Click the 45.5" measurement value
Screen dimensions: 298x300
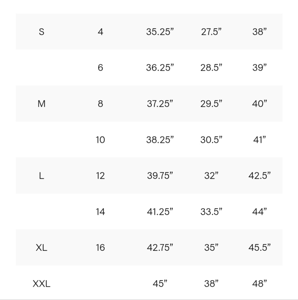260,248
